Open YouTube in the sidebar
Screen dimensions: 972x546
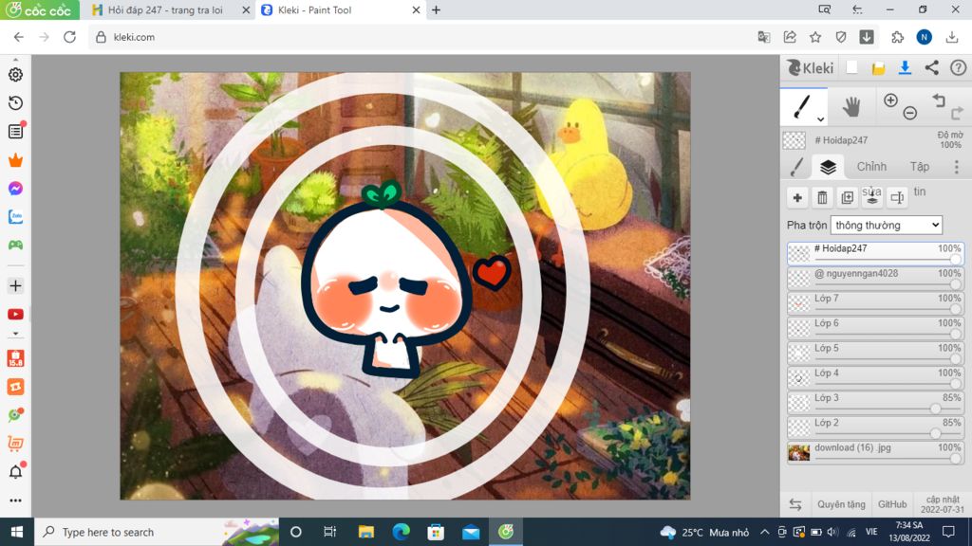pos(15,315)
